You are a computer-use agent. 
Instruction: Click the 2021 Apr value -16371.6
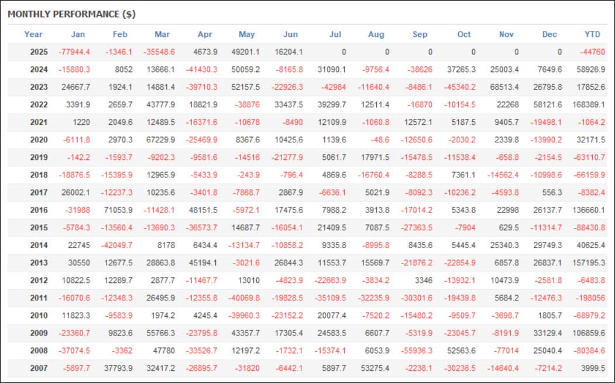click(x=201, y=122)
